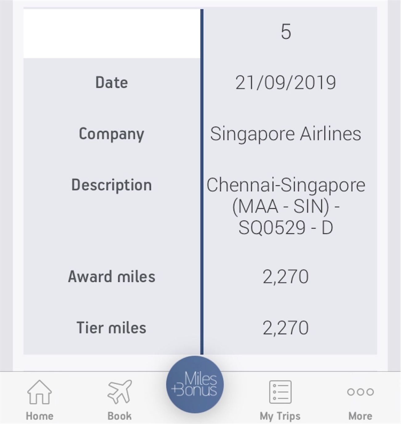Tap the More three-dots icon
Viewport: 401px width, 424px height.
360,392
